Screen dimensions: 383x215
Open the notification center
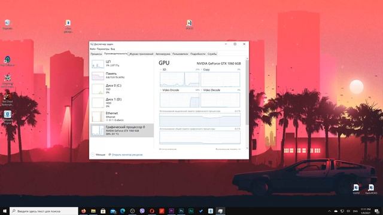coord(377,211)
